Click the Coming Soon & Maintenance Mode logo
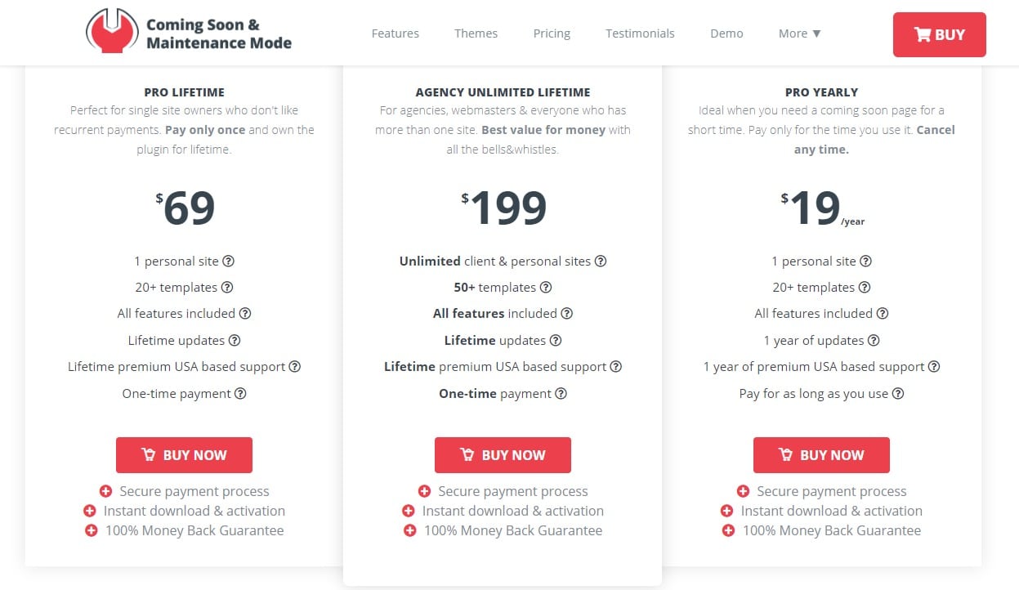This screenshot has height=590, width=1019. click(x=190, y=33)
